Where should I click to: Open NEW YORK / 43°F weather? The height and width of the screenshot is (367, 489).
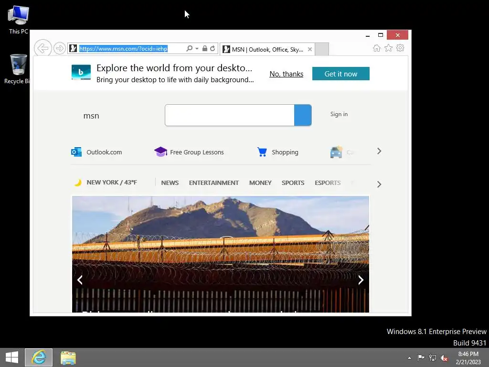point(112,182)
